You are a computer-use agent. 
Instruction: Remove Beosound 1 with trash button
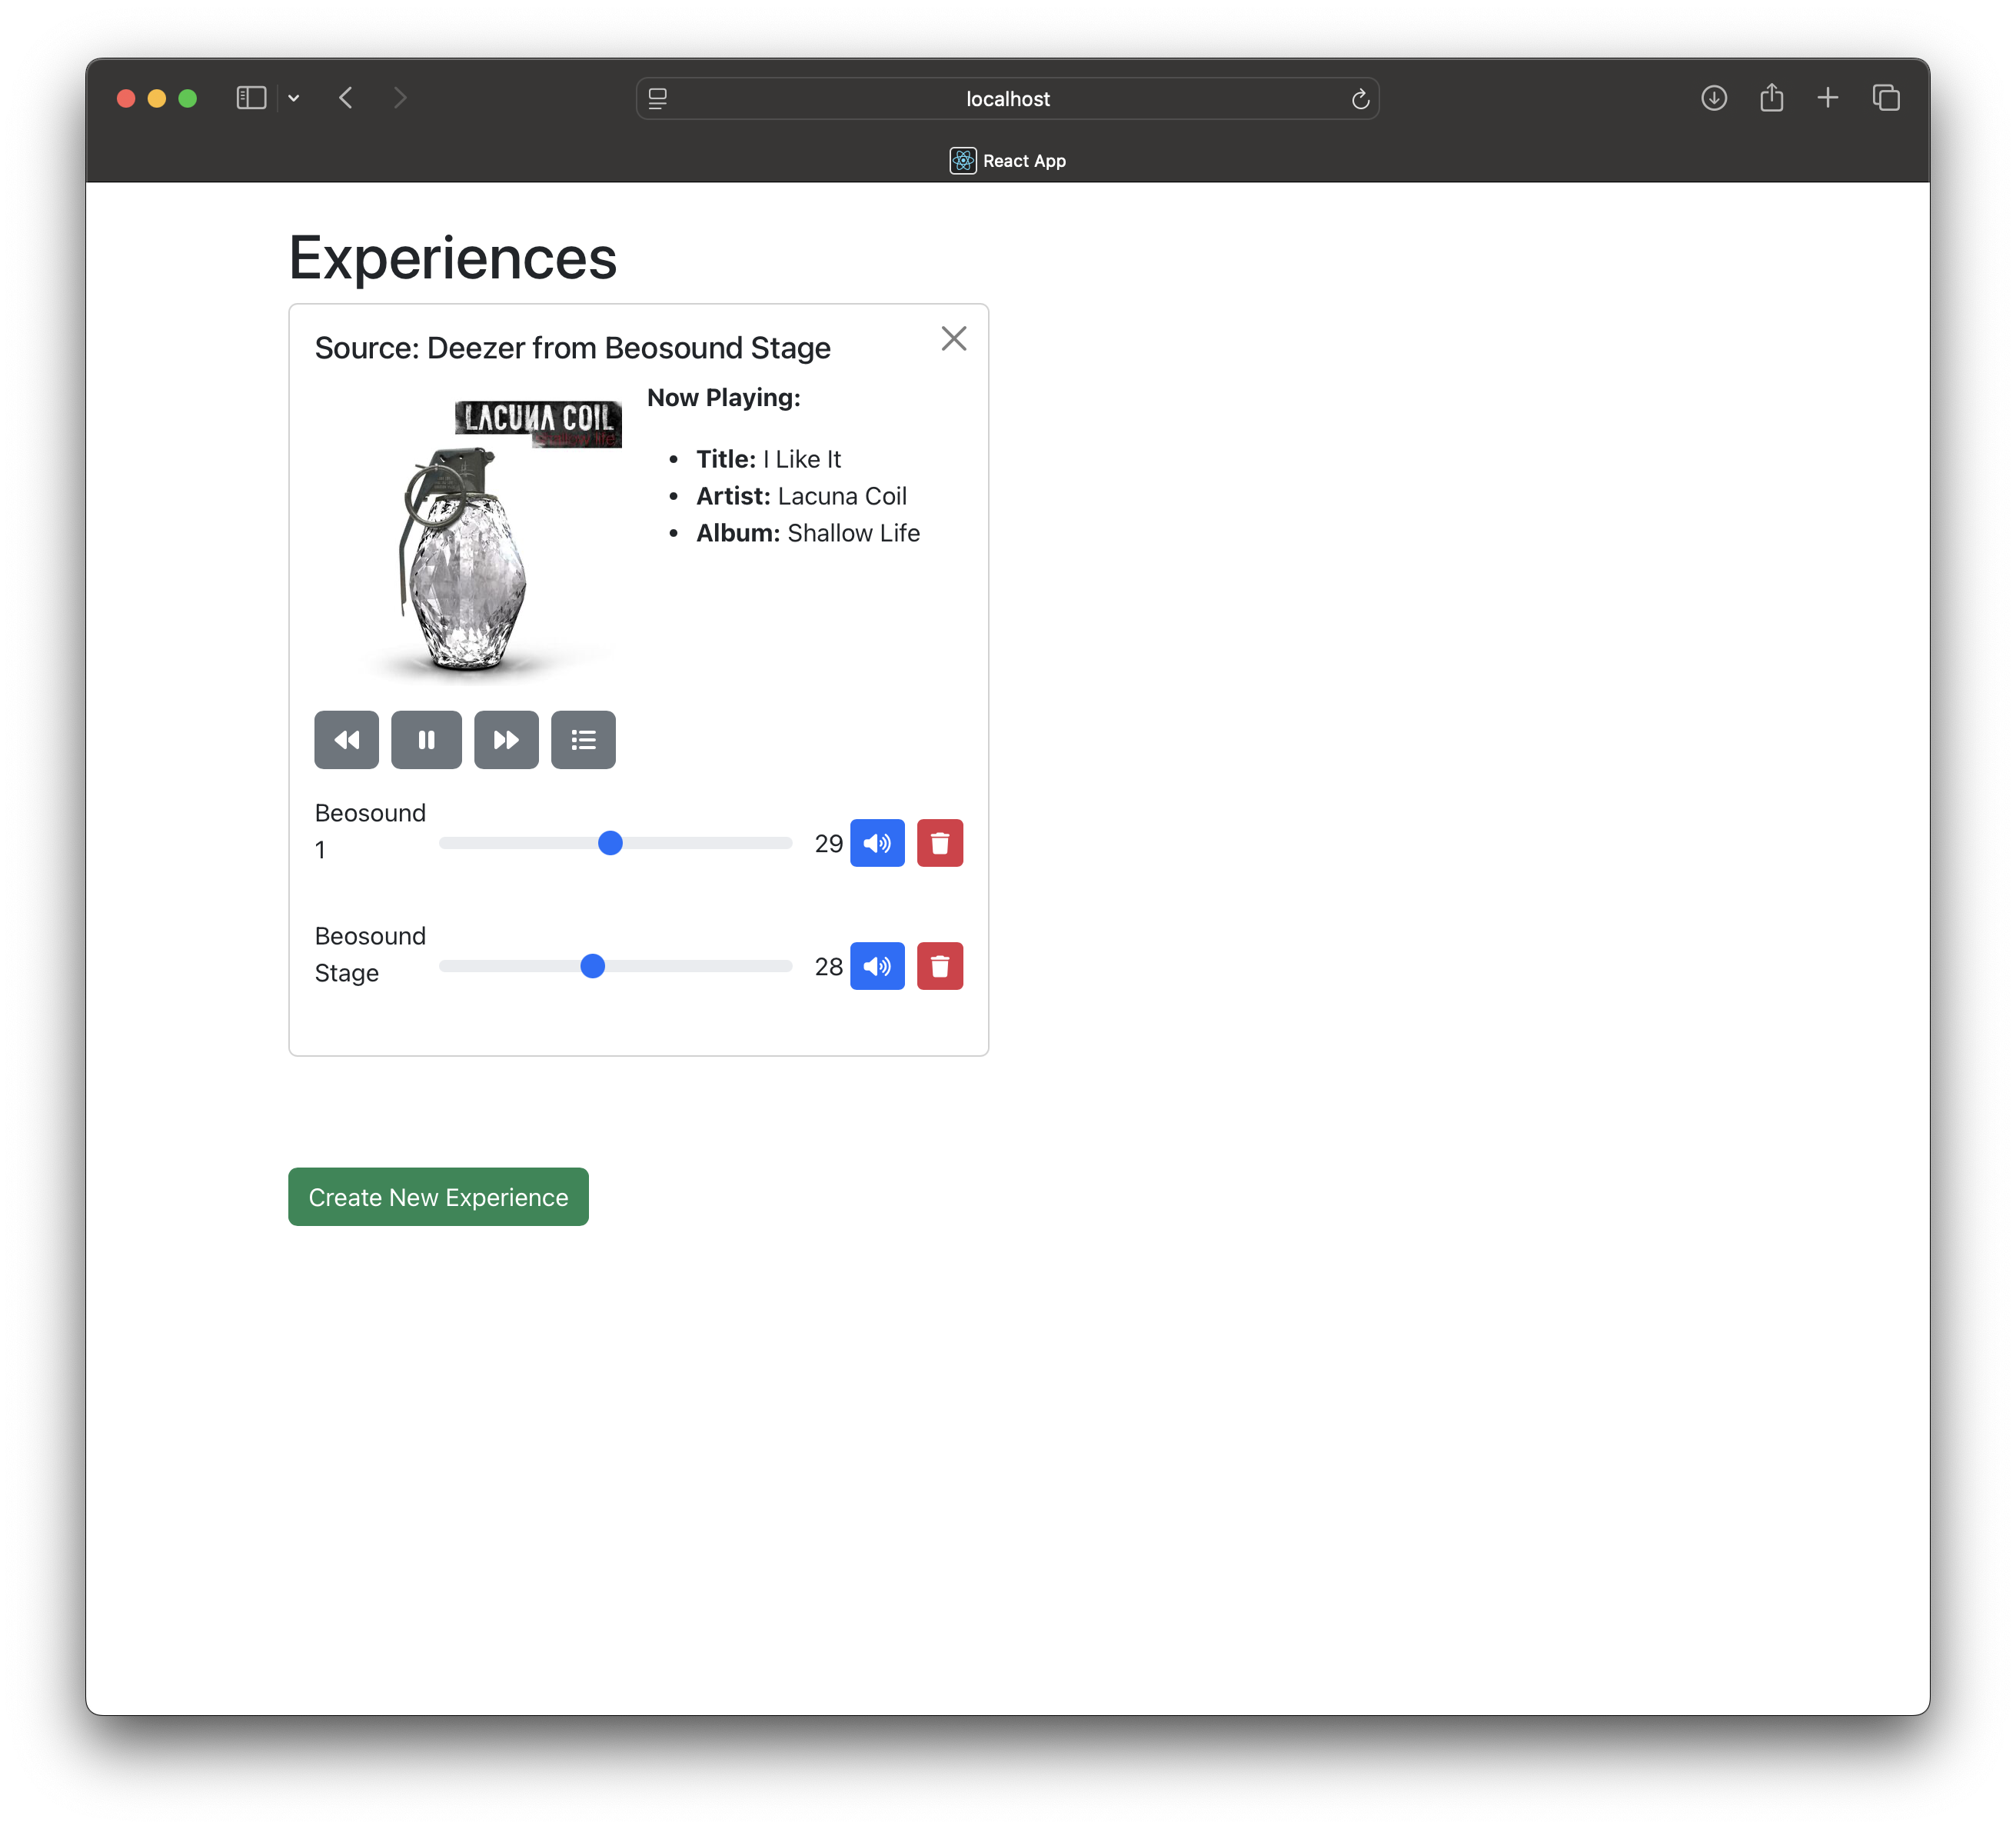[940, 842]
